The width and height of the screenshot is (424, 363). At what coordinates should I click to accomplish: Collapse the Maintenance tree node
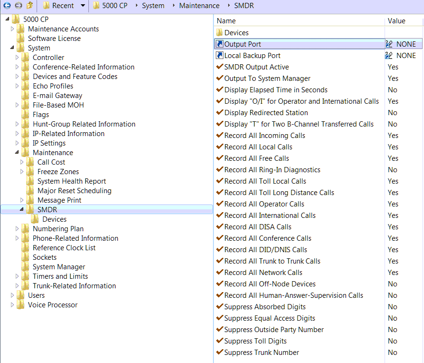(x=17, y=152)
